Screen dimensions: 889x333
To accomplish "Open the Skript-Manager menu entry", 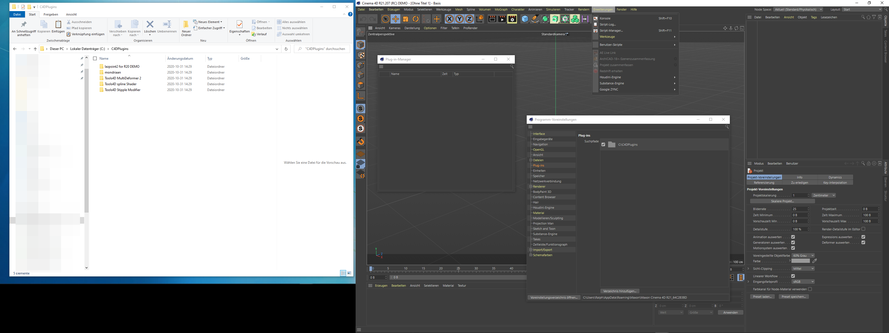I will 611,31.
